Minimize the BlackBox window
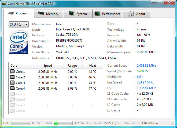177x128 pixels. (x=154, y=3)
